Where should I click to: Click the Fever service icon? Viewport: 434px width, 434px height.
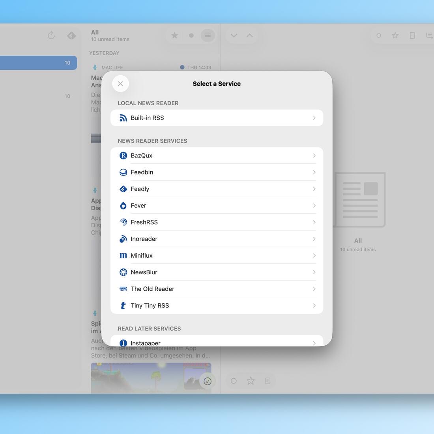123,206
